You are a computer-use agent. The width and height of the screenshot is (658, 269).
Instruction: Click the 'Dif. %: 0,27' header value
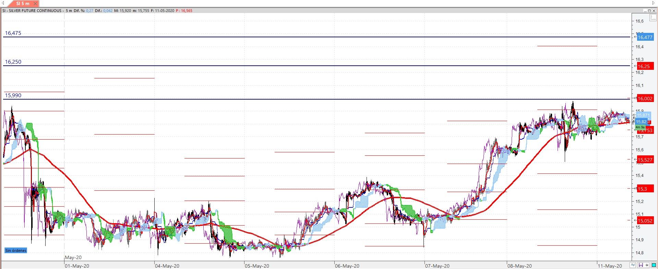(x=83, y=11)
